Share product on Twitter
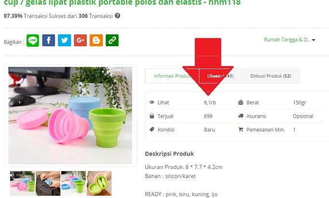Viewport: 329px width, 198px height. coord(65,40)
